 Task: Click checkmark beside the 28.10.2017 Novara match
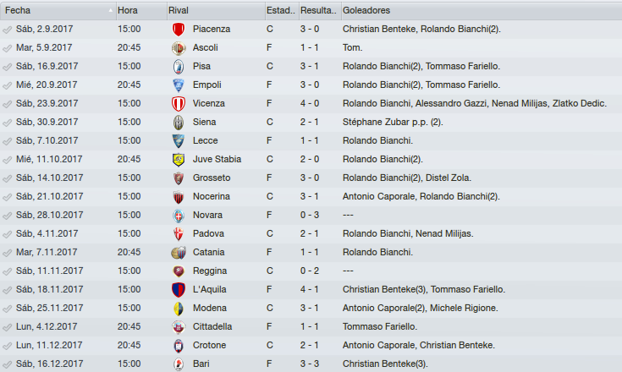pos(7,216)
